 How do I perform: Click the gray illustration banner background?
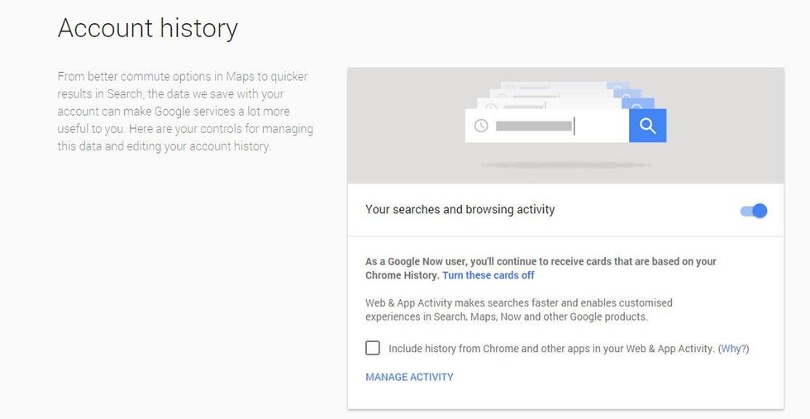(565, 125)
